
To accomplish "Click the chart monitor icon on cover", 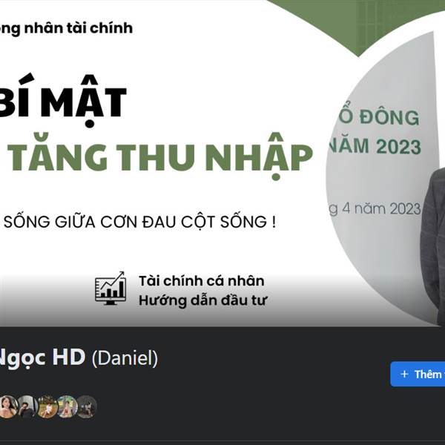I will [111, 289].
